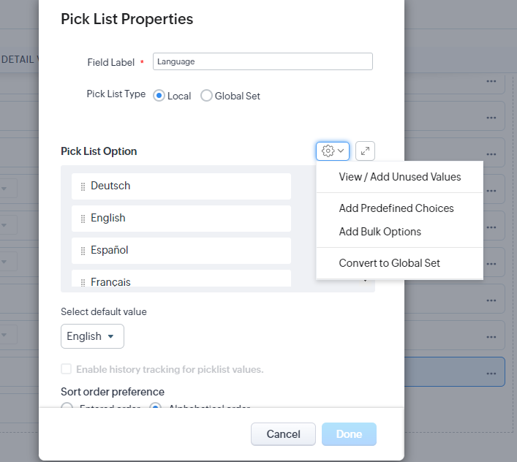The height and width of the screenshot is (462, 517).
Task: Edit the Field Label text box
Action: [263, 62]
